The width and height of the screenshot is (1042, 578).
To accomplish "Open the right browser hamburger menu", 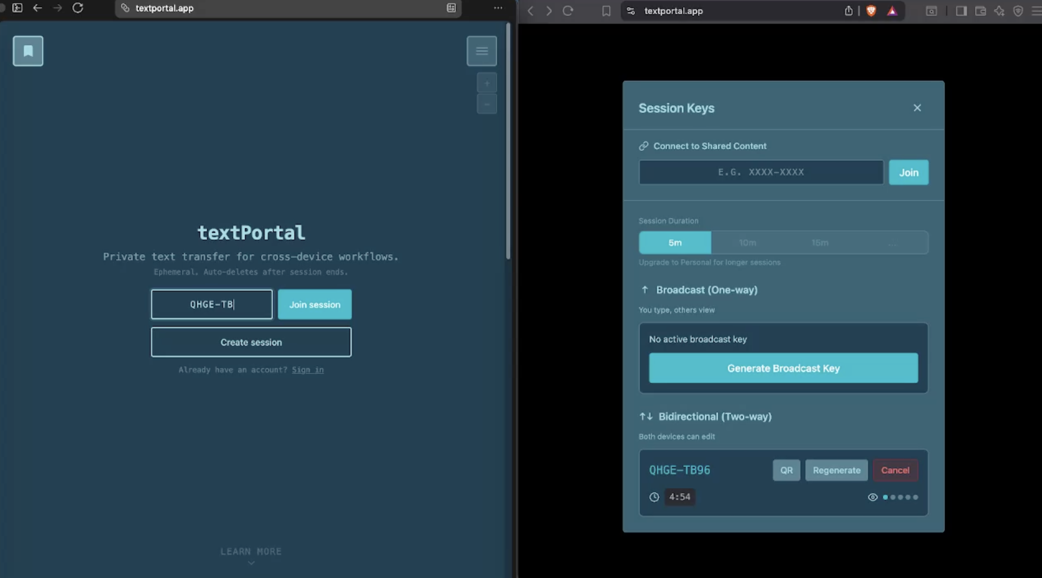I will click(x=1036, y=11).
